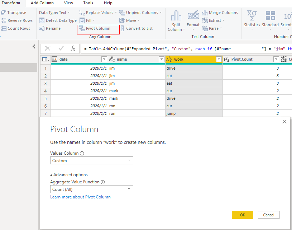Cancel formula edit with the X icon
Screen dimensions: 292x230
pos(48,49)
